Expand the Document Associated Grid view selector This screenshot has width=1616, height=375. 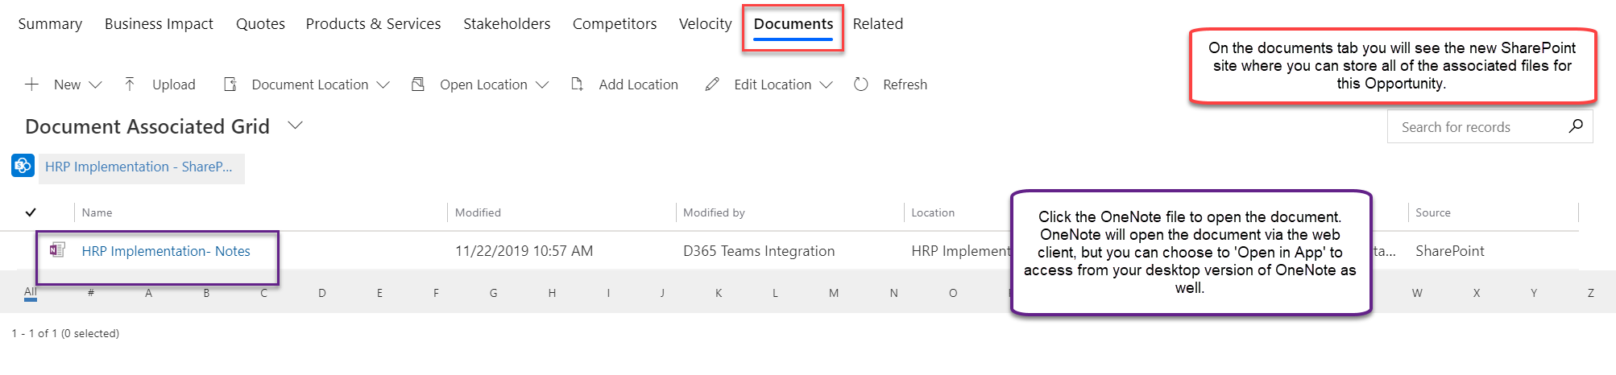coord(296,126)
